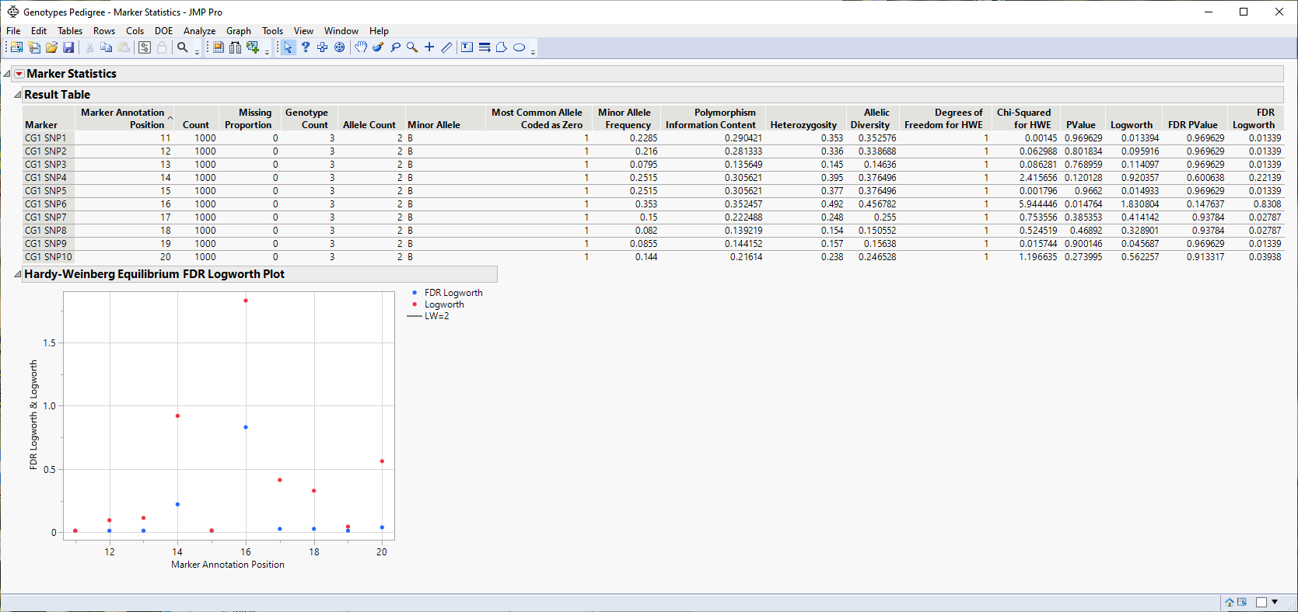Select the arrow cursor tool
This screenshot has width=1298, height=612.
pos(288,47)
